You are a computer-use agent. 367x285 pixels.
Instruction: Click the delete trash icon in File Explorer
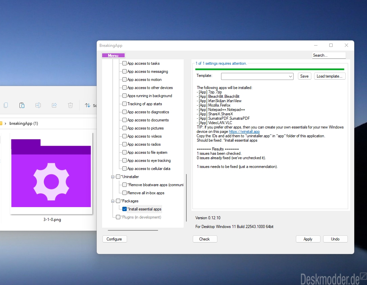pos(70,105)
